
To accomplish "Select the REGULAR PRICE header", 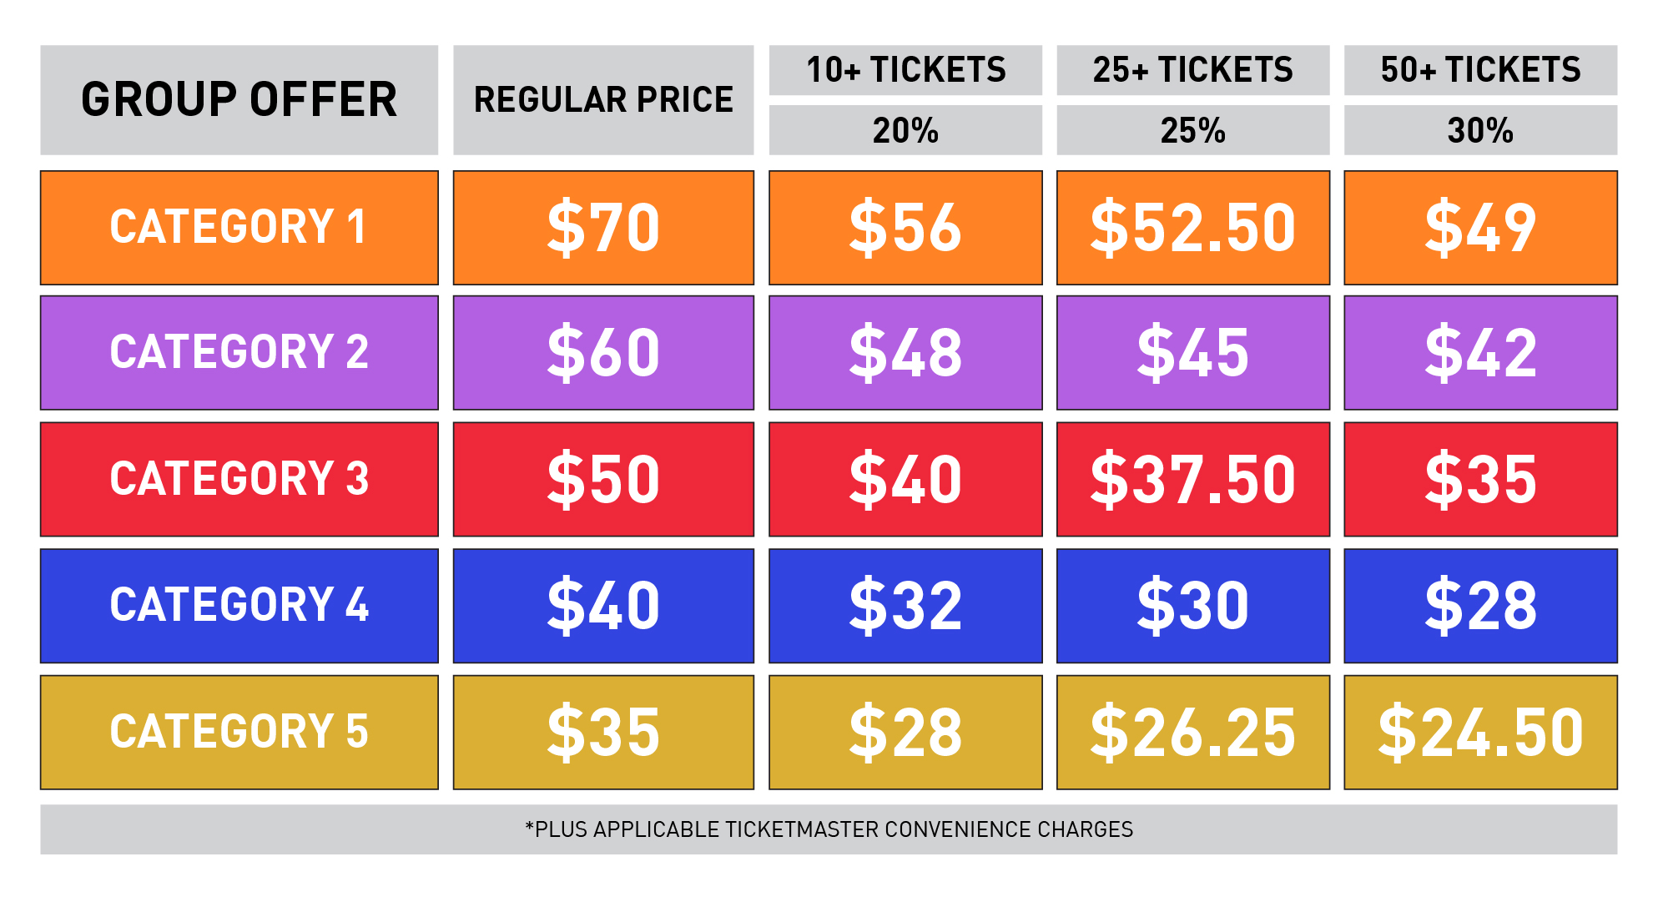I will click(x=603, y=100).
